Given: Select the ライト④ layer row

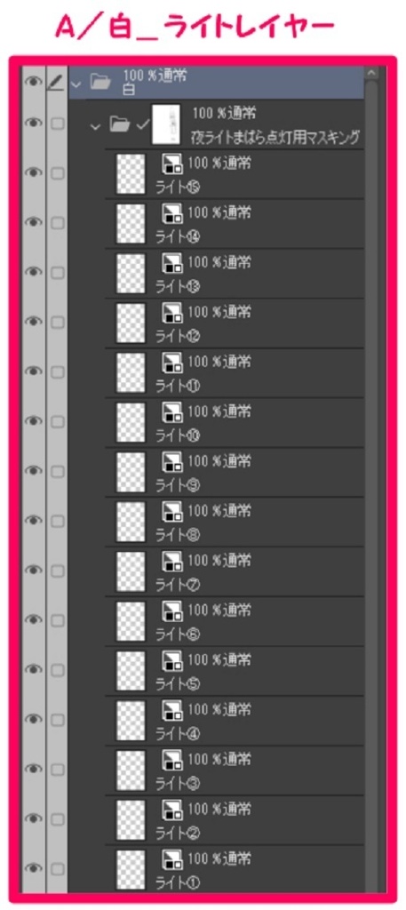Looking at the screenshot, I should coord(235,720).
